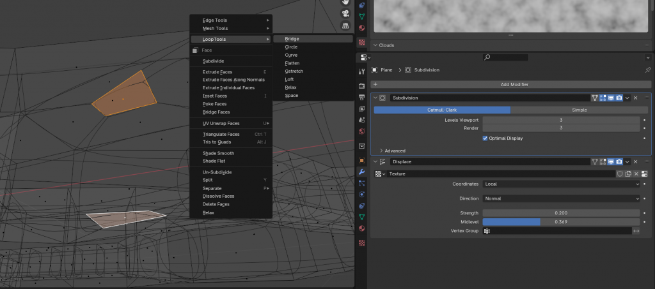Remove the Subdivision modifier with X
The height and width of the screenshot is (289, 655).
coord(635,98)
